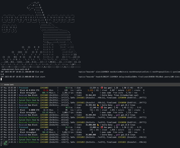Click 'peers=100' on the Slot start line
The image size is (180, 148).
pyautogui.click(x=169, y=77)
